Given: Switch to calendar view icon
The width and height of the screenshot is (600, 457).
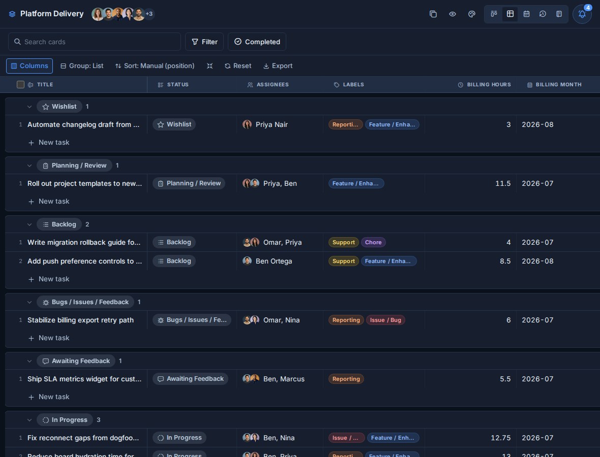Looking at the screenshot, I should 527,14.
